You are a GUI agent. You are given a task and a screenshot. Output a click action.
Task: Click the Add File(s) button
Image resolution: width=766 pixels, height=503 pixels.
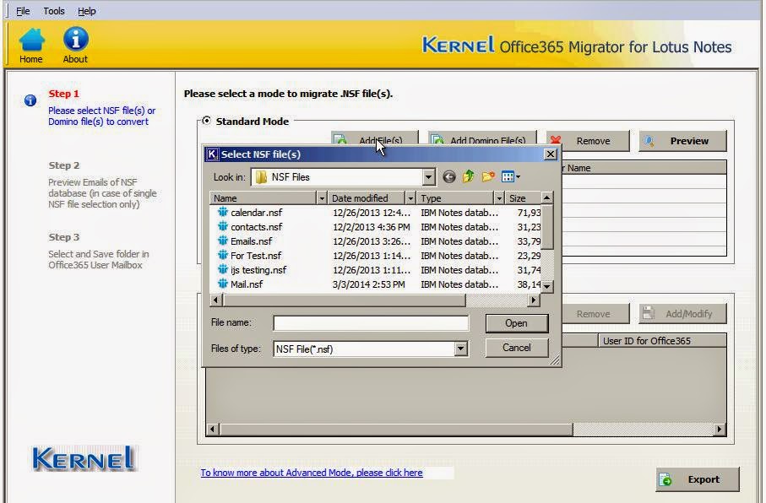coord(374,138)
